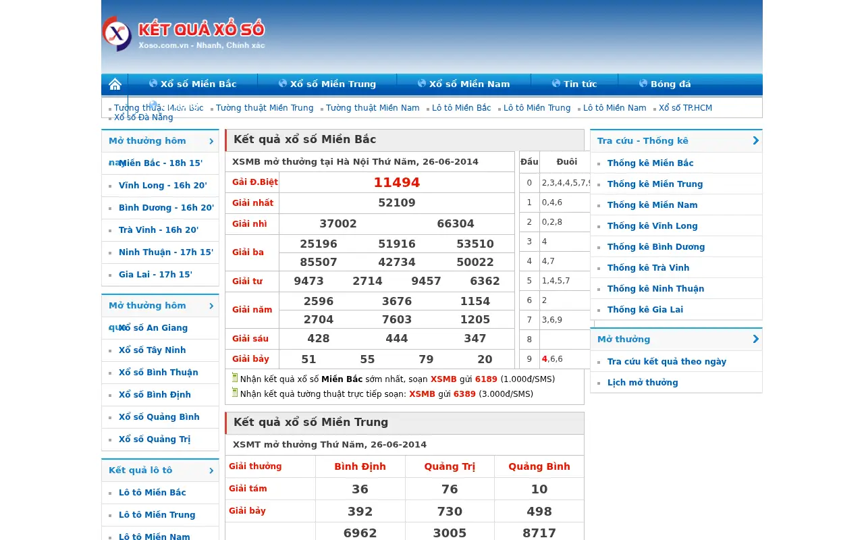Viewport: 864px width, 540px height.
Task: Click Bình Định column header in Miền Trung table
Action: [x=360, y=466]
